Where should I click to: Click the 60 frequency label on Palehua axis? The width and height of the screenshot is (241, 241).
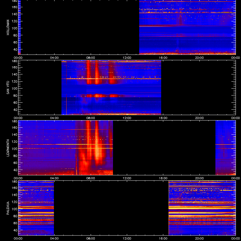pos(16,223)
